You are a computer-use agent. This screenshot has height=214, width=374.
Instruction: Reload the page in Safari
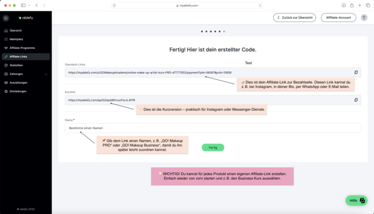coord(260,5)
